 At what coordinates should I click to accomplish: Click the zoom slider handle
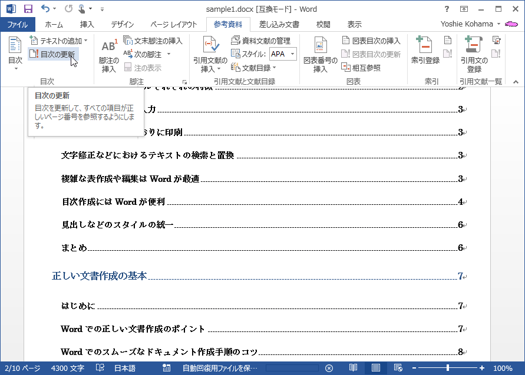(448, 368)
